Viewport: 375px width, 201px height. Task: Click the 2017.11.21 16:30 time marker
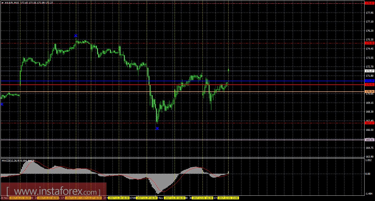[20, 198]
